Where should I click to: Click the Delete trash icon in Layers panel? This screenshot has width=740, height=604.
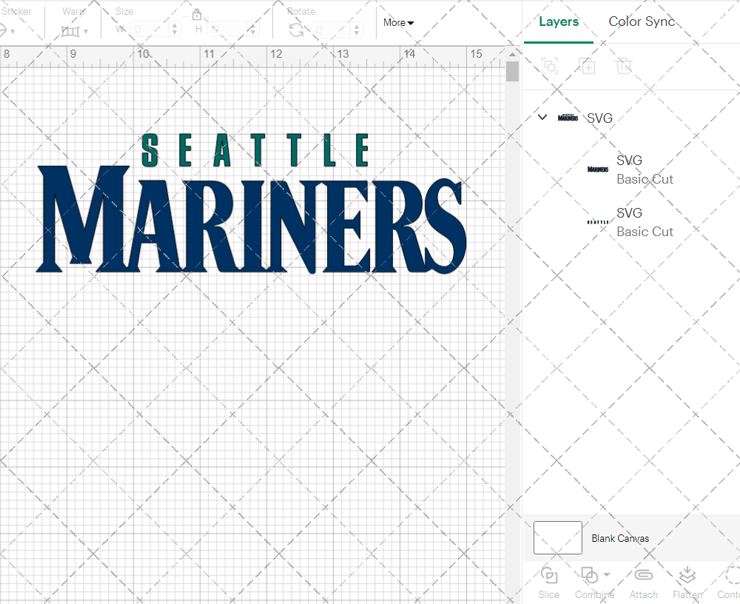point(625,66)
